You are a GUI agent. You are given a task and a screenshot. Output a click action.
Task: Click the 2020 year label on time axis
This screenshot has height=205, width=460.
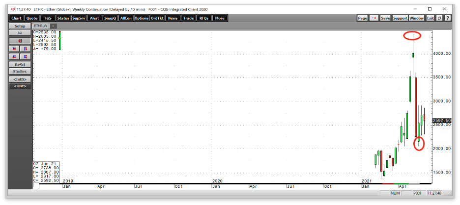(x=217, y=181)
